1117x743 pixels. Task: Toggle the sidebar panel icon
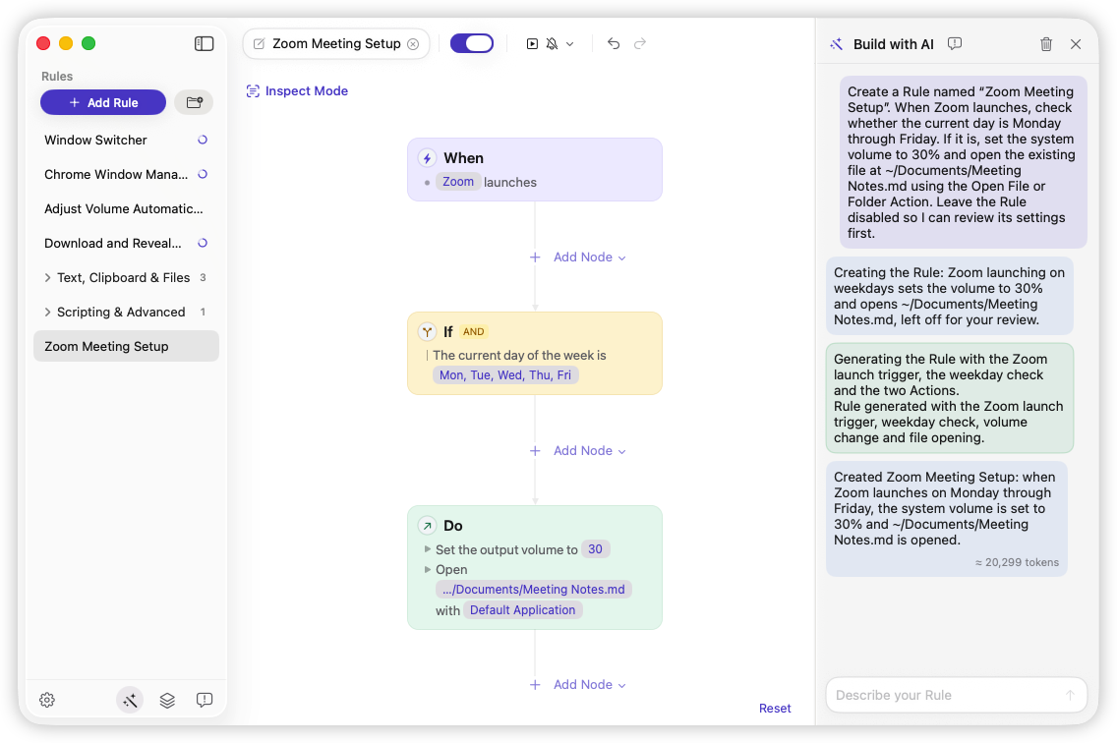click(204, 43)
